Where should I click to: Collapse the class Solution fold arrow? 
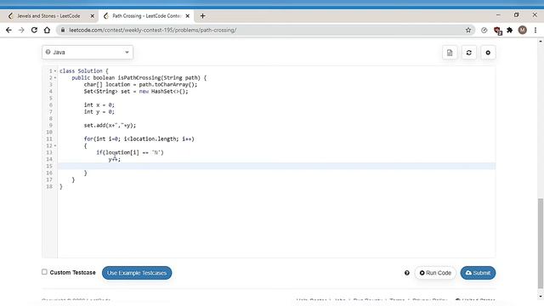coord(55,71)
